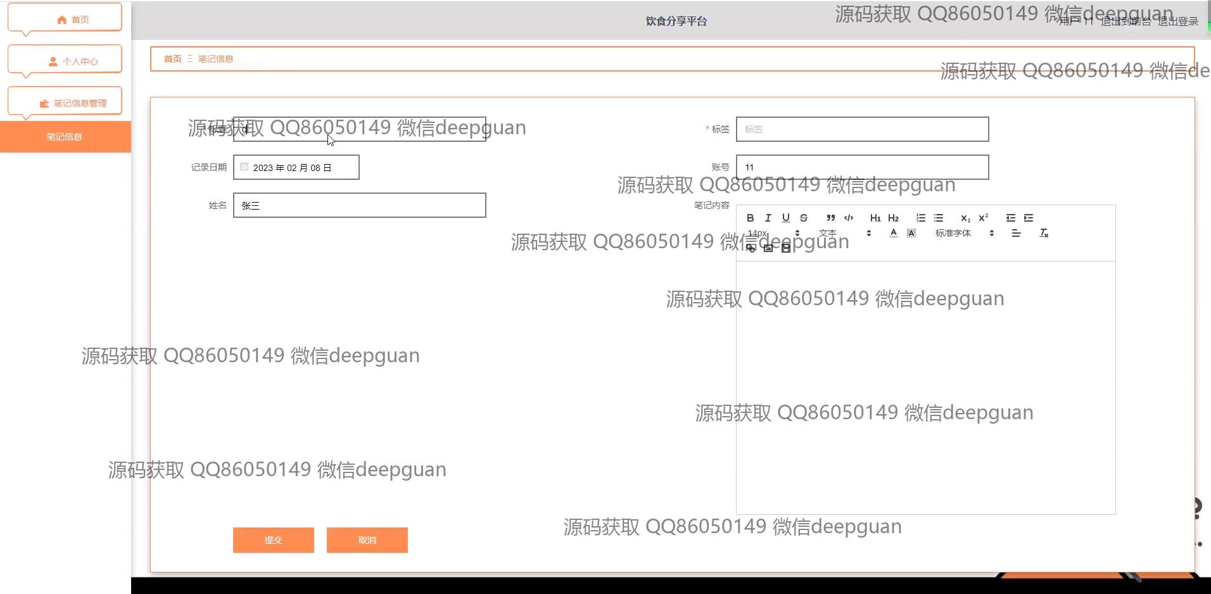
Task: Insert a video into the note
Action: pyautogui.click(x=786, y=248)
